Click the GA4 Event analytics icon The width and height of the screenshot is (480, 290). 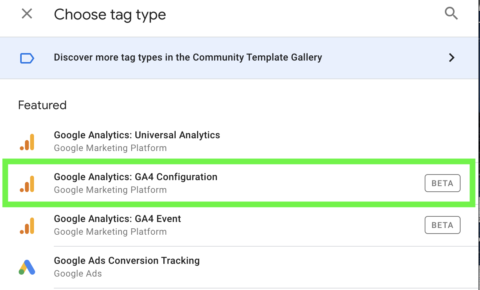point(27,226)
